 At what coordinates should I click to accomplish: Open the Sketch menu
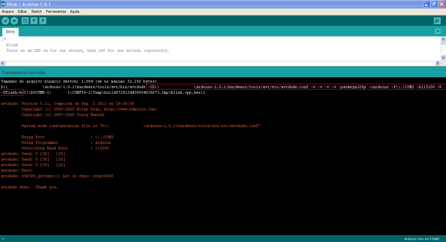(x=36, y=11)
